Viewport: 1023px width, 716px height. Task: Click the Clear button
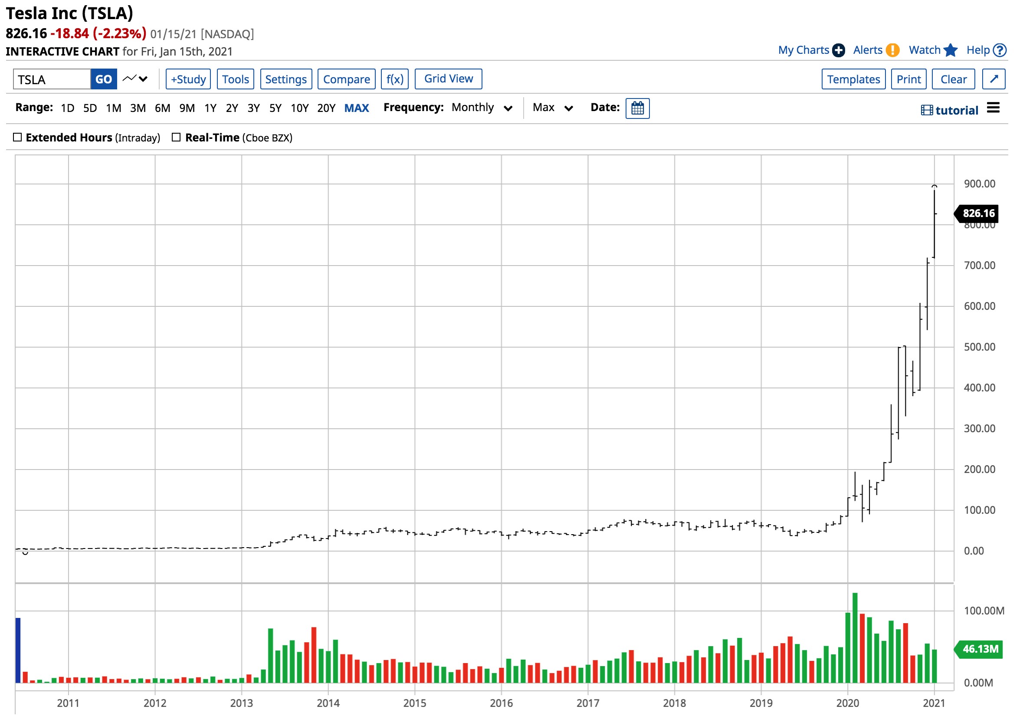[x=953, y=79]
